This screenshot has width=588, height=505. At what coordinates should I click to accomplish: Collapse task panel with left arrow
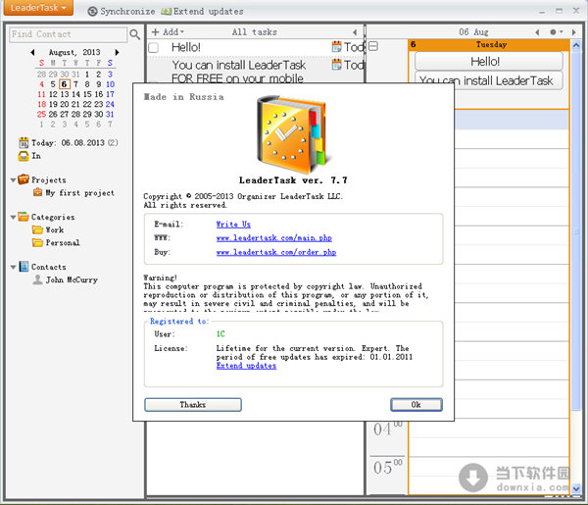(x=355, y=32)
